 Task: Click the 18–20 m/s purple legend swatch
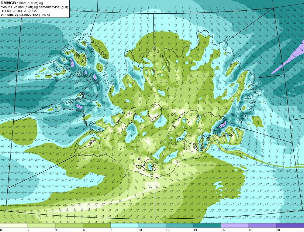click(x=263, y=225)
